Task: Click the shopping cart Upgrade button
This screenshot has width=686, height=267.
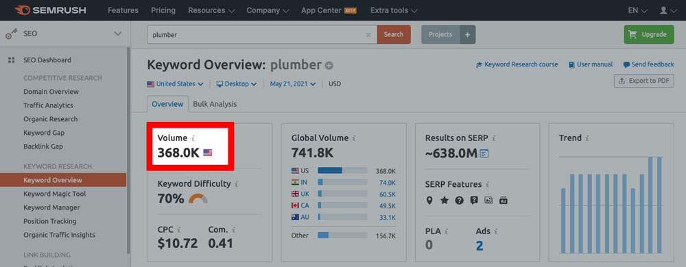Action: click(x=649, y=34)
